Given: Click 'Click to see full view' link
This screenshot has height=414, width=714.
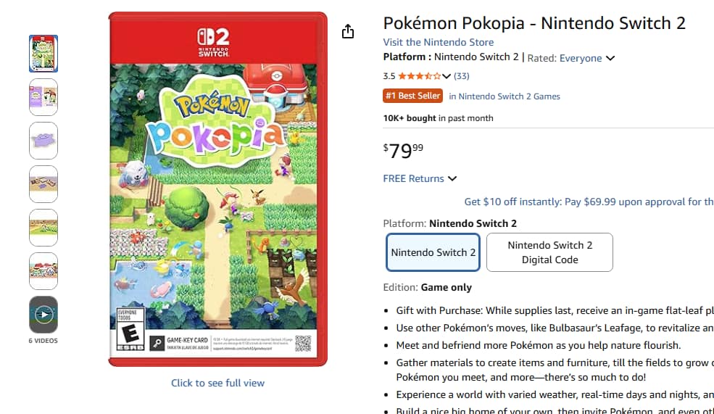Looking at the screenshot, I should pyautogui.click(x=217, y=383).
